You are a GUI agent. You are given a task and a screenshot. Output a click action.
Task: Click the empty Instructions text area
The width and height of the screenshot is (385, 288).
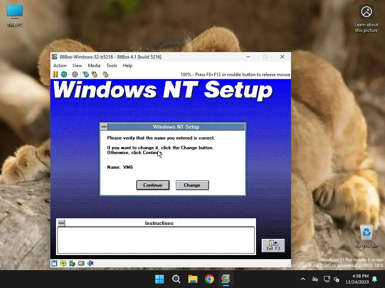pyautogui.click(x=156, y=240)
